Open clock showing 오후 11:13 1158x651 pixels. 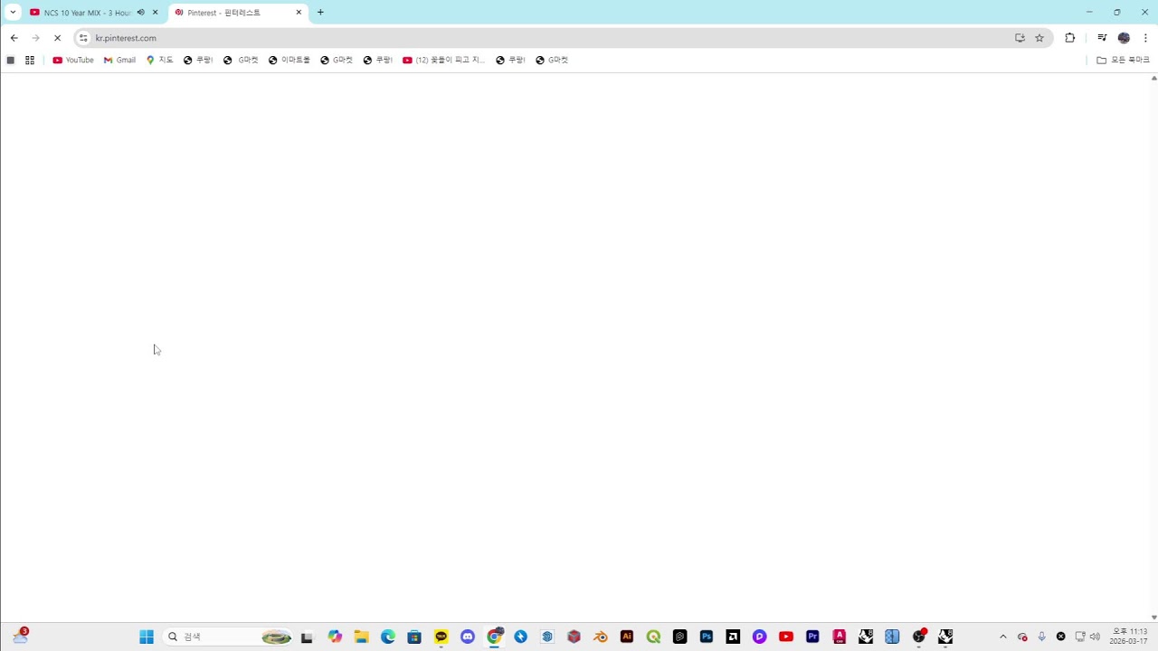[x=1129, y=637]
